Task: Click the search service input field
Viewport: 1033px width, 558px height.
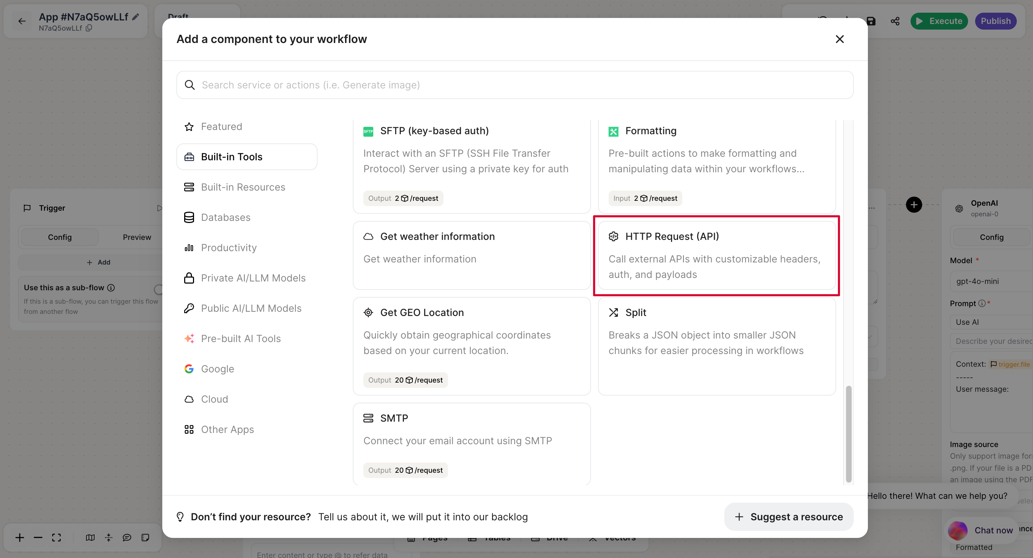Action: [x=521, y=85]
